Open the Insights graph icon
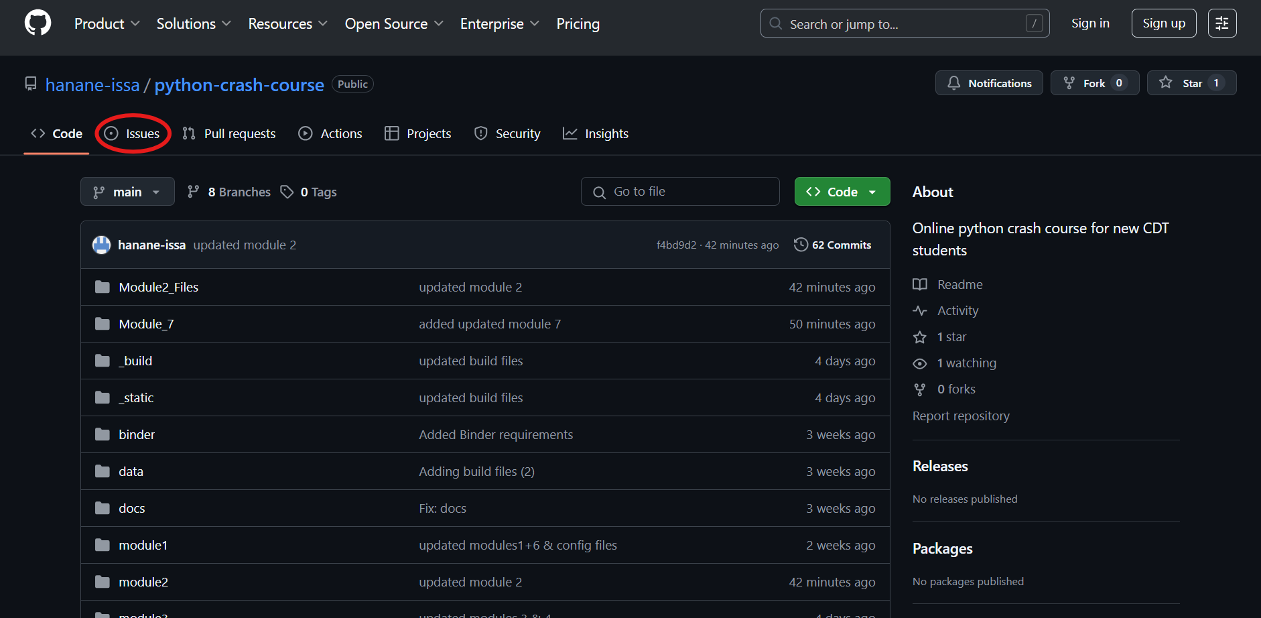 (x=570, y=133)
